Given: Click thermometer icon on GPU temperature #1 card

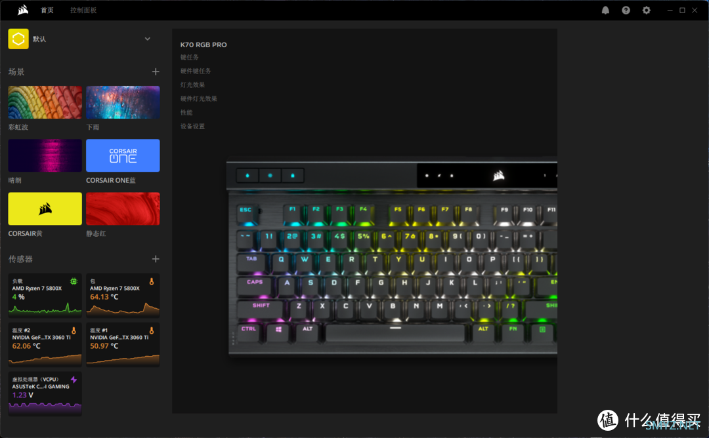Looking at the screenshot, I should click(152, 330).
